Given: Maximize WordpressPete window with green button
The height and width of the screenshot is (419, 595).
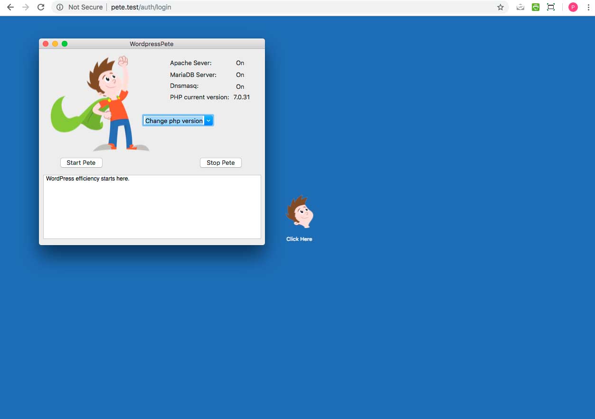Looking at the screenshot, I should pyautogui.click(x=65, y=44).
